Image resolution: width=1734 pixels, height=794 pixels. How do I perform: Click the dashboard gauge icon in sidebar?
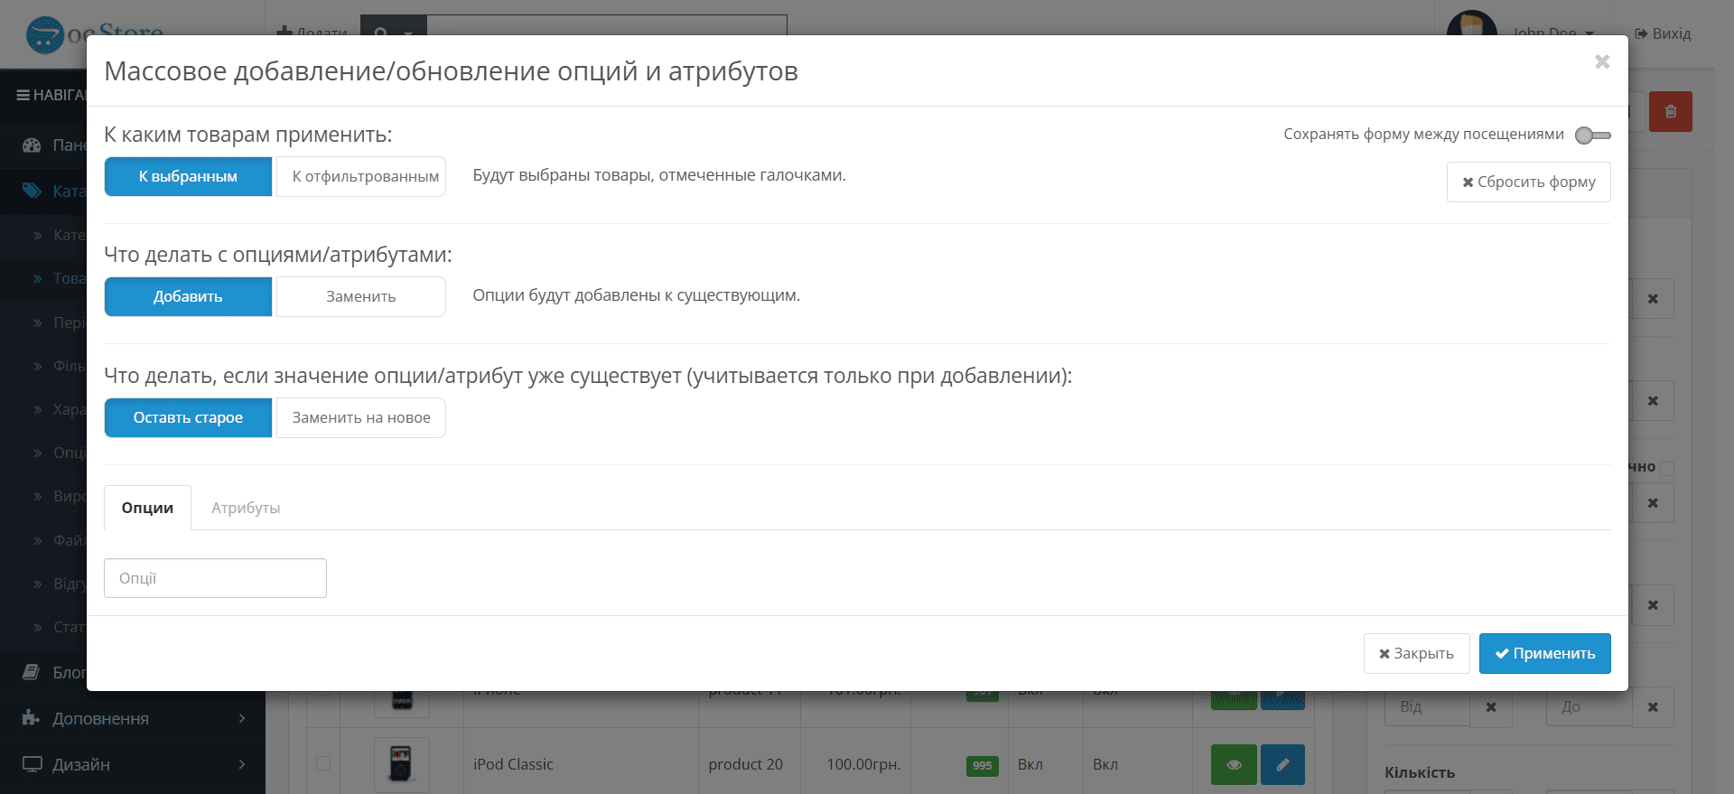(32, 145)
